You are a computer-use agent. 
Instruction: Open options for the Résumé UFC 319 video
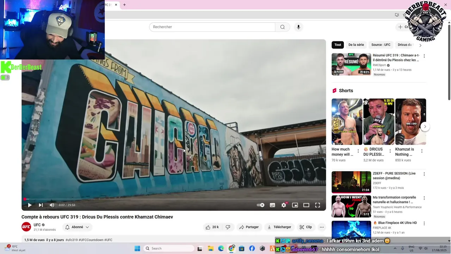coord(424,56)
